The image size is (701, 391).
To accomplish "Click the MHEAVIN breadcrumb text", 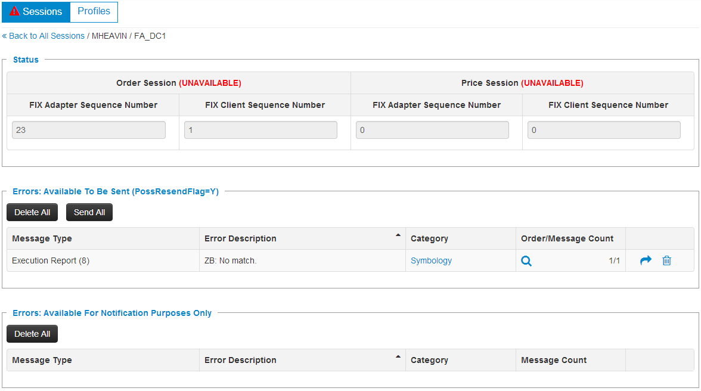I will [110, 36].
